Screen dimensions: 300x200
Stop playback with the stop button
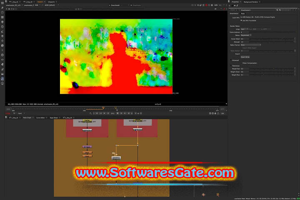pyautogui.click(x=117, y=113)
